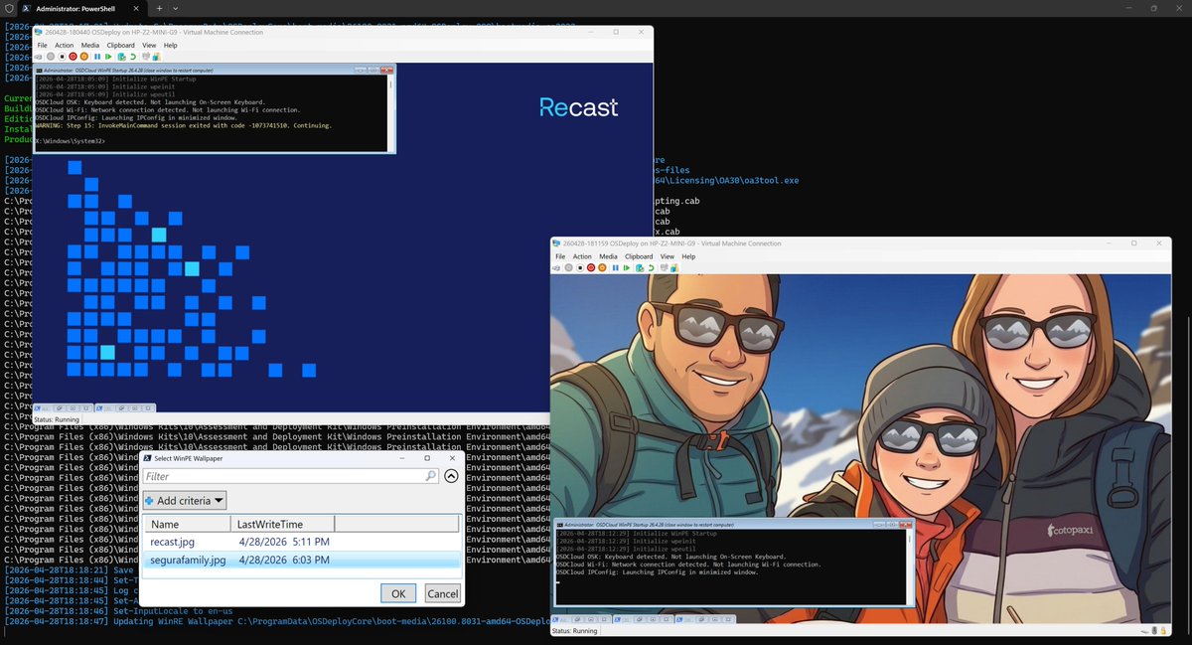Shut down the 181159 VM using red icon
Screen dimensions: 1192x645
tap(591, 267)
